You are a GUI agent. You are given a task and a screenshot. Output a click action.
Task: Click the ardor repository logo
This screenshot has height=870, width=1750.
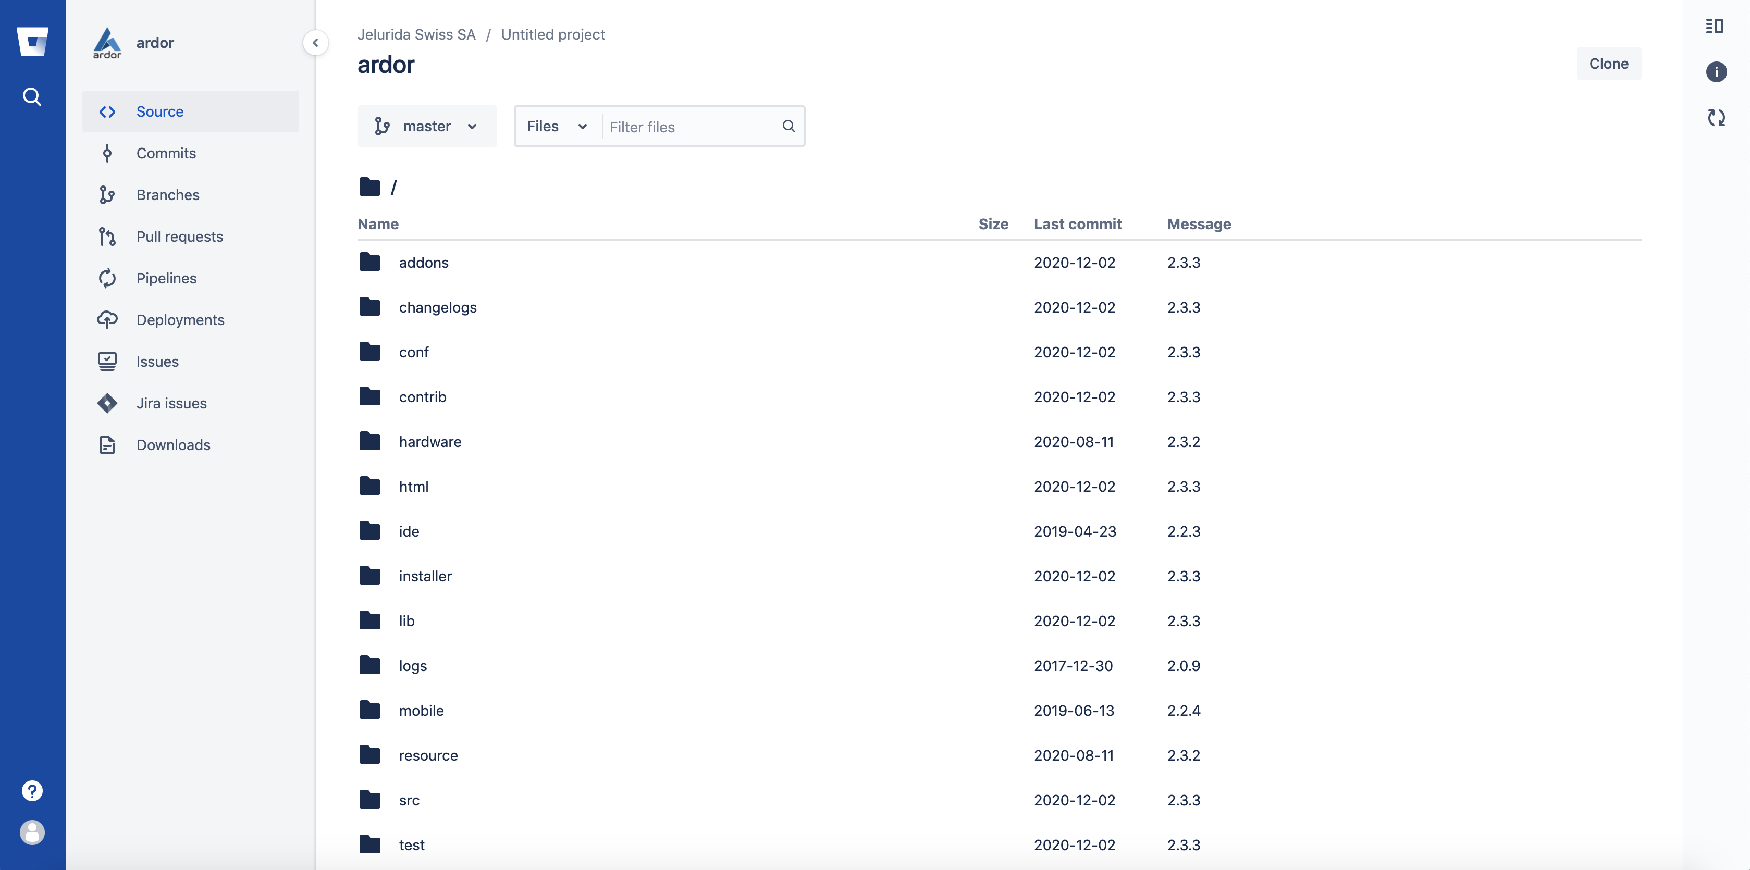coord(107,43)
